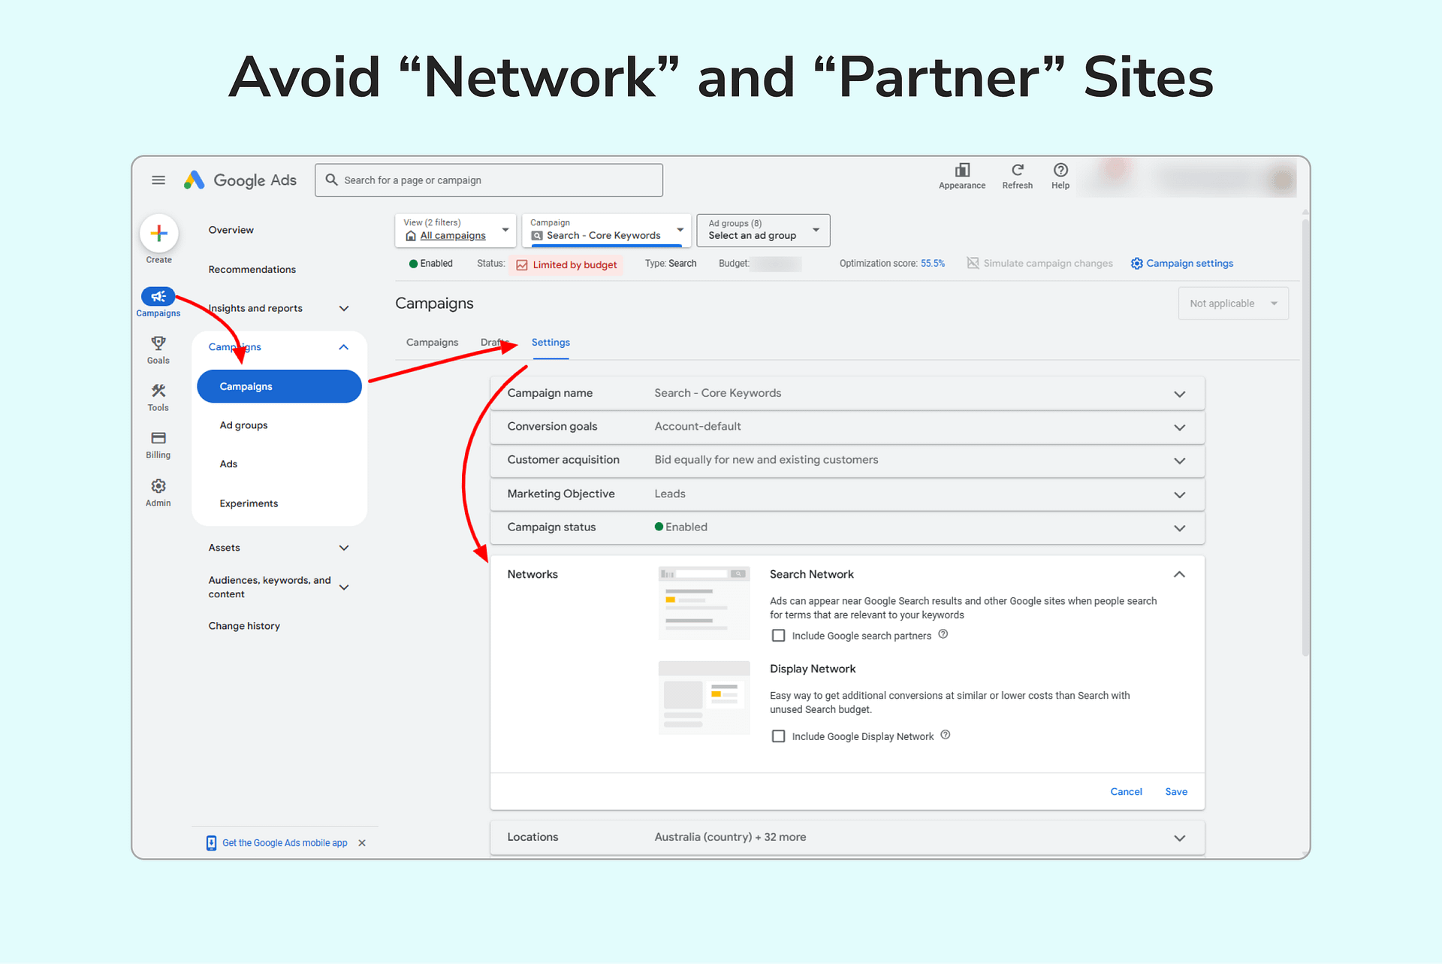Click the search for a page or campaign field
This screenshot has height=964, width=1442.
(488, 180)
